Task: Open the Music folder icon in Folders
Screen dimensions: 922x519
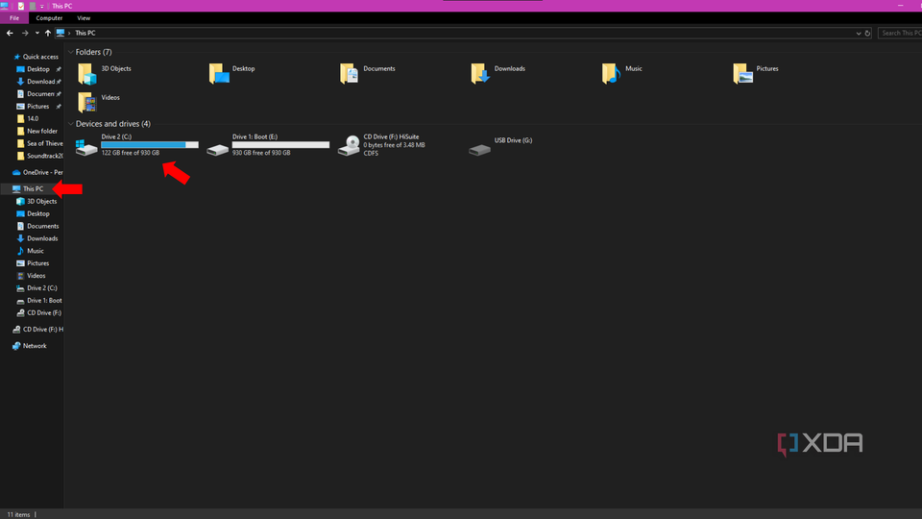Action: tap(612, 74)
